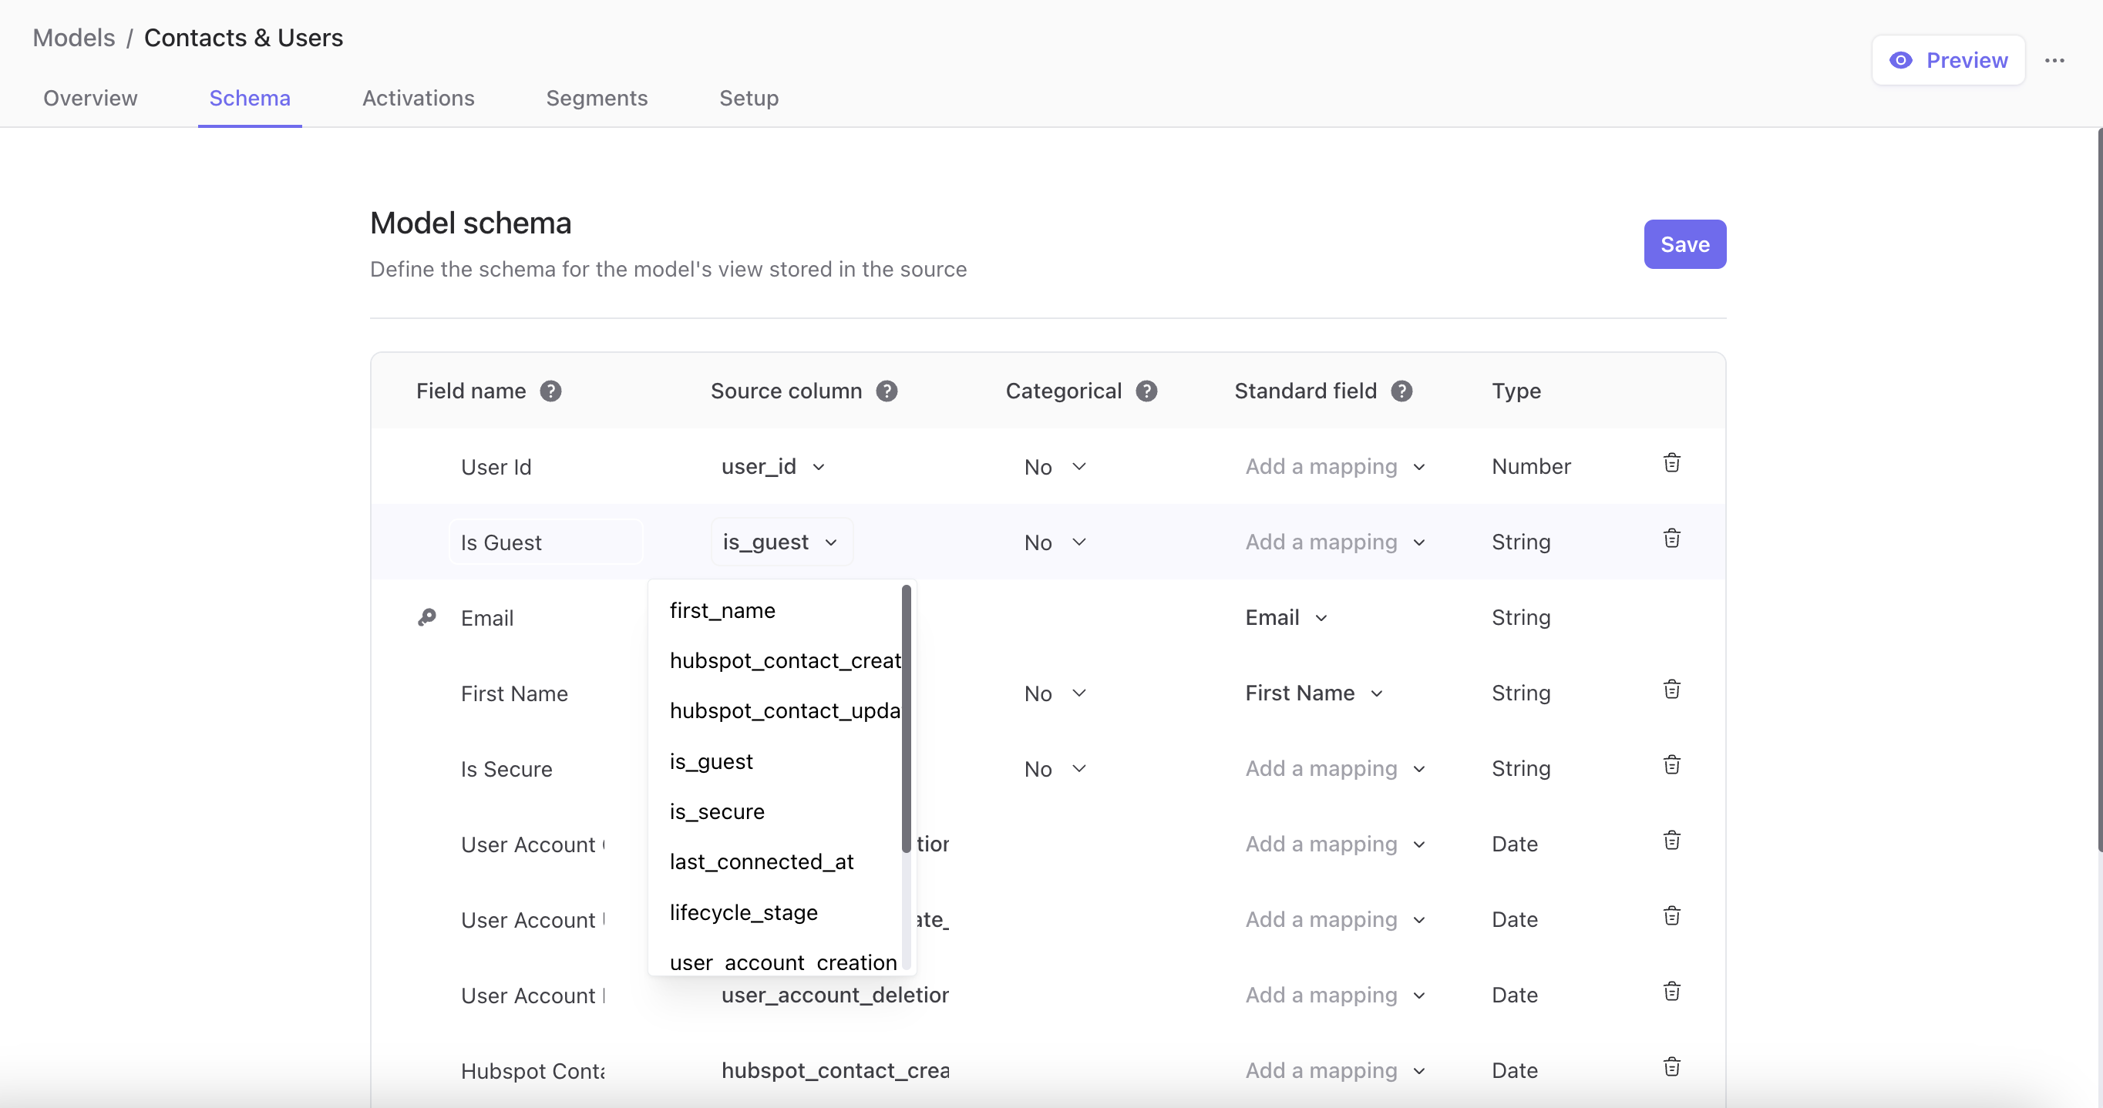Open the user_account_deletion Add a mapping dropdown
Image resolution: width=2103 pixels, height=1108 pixels.
pos(1334,996)
